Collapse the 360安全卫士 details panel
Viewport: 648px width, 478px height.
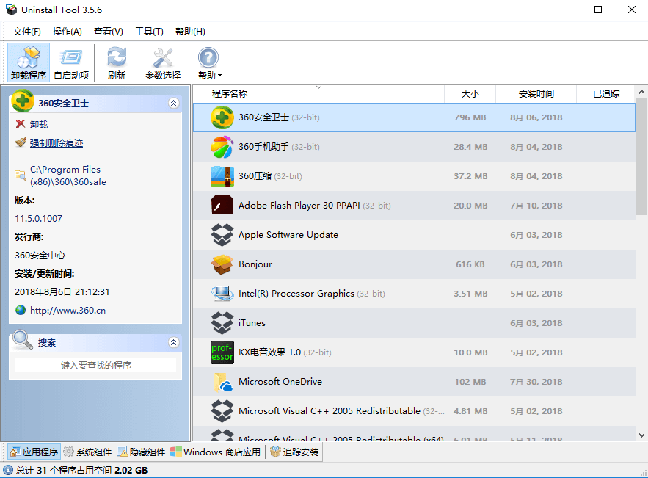pos(174,103)
